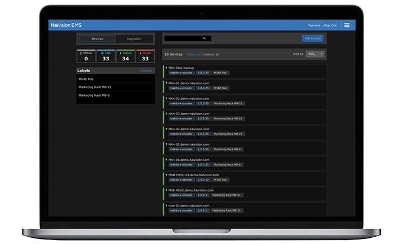
Task: Click Marketing Rack MB-6 tag on MX4-05
Action: [x=227, y=149]
